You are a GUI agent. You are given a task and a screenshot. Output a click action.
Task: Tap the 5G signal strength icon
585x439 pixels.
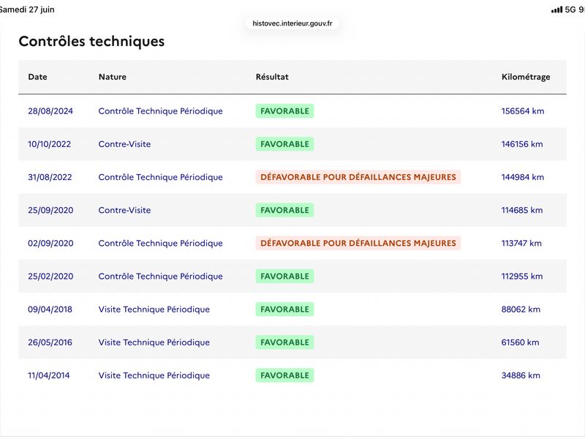click(556, 10)
